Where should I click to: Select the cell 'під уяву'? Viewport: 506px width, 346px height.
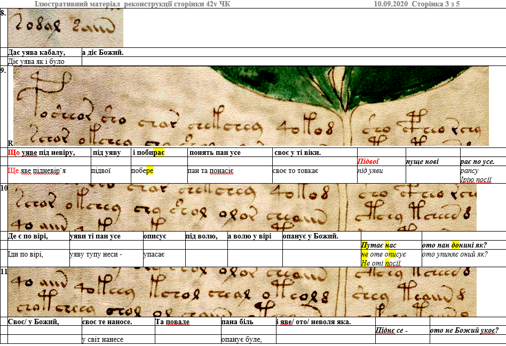(x=110, y=153)
